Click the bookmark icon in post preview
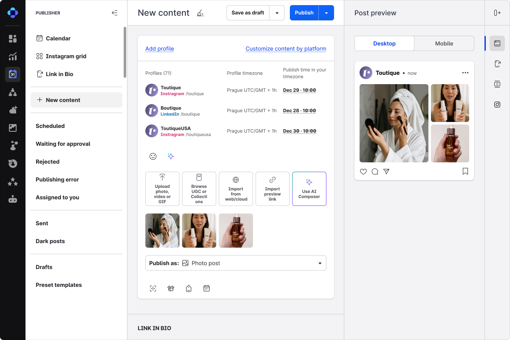The image size is (510, 340). [x=465, y=172]
